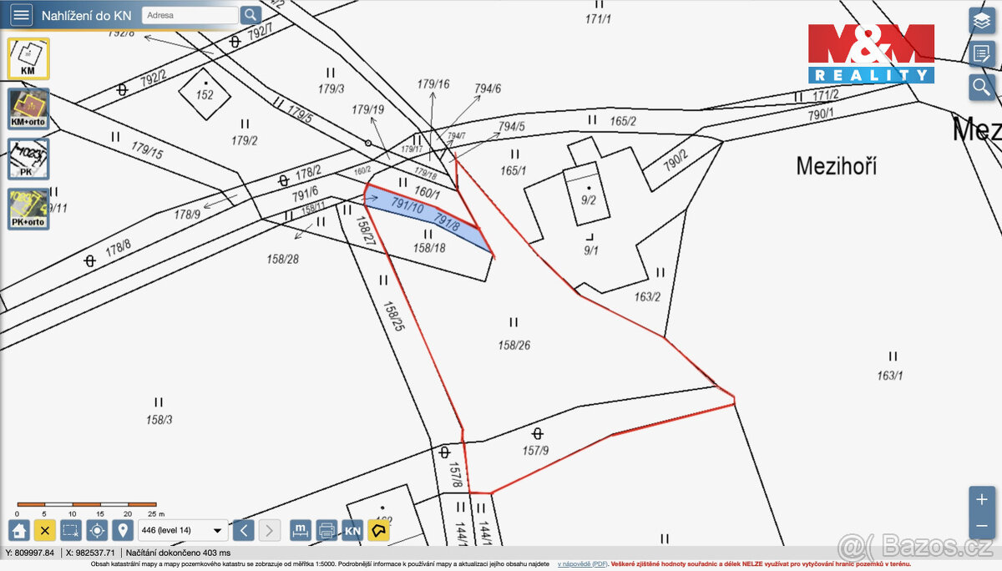
Task: Open the notes editing icon on right side
Action: 982,53
